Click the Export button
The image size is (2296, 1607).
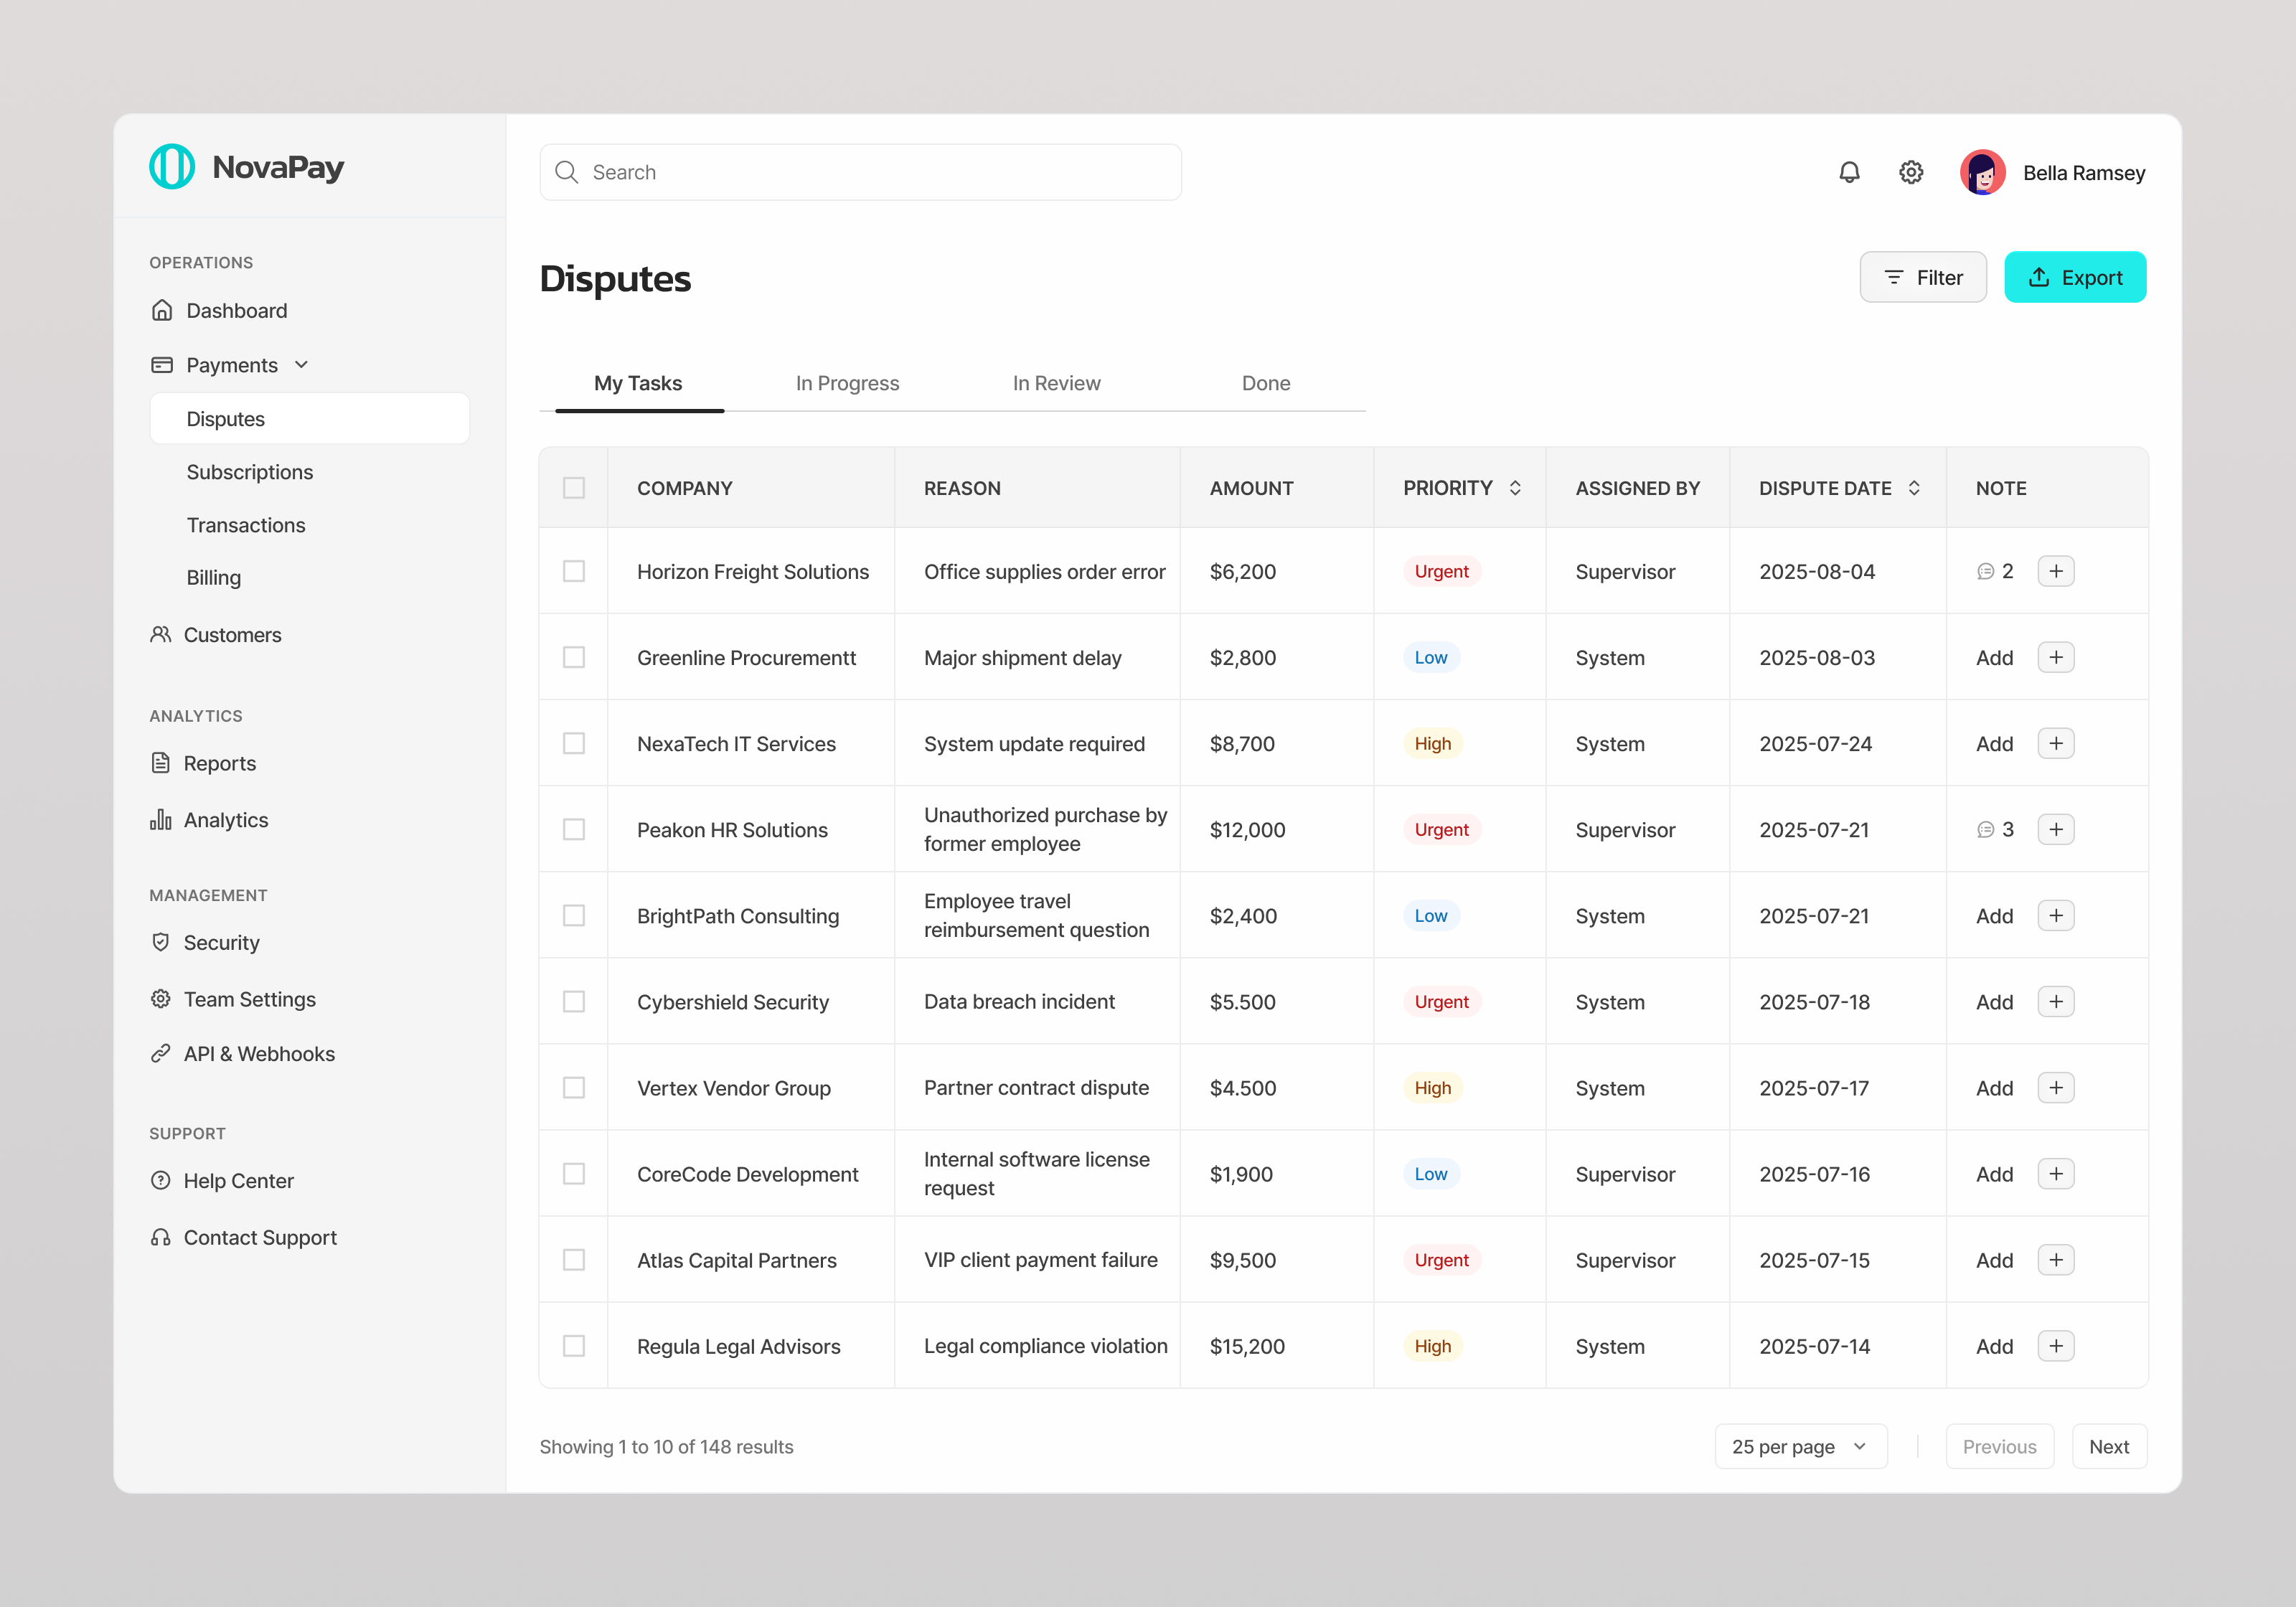coord(2074,277)
